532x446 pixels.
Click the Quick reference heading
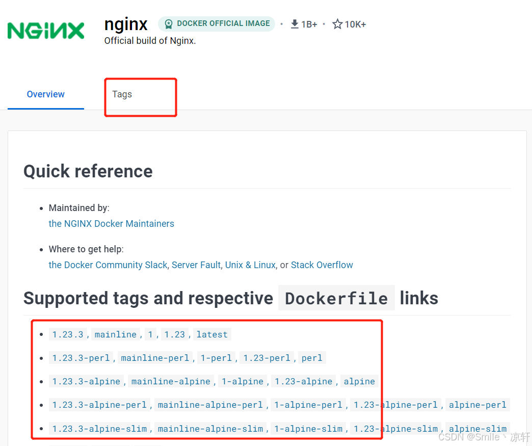88,171
